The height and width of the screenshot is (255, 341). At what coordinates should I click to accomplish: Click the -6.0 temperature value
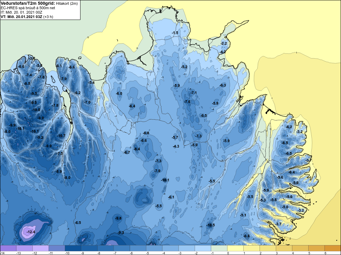pos(119,93)
